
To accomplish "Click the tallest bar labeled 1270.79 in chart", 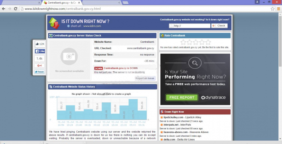I will pos(133,109).
